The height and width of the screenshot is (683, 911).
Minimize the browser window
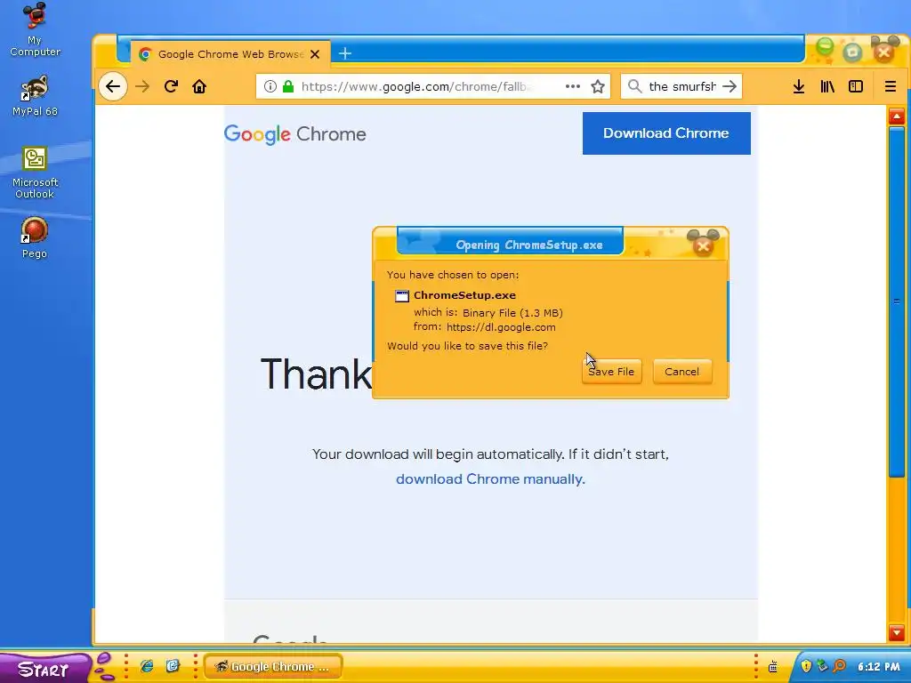coord(825,48)
